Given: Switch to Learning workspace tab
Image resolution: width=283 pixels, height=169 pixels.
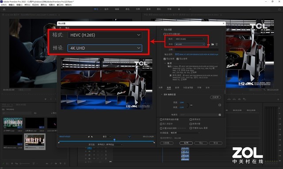Looking at the screenshot, I should (96, 9).
